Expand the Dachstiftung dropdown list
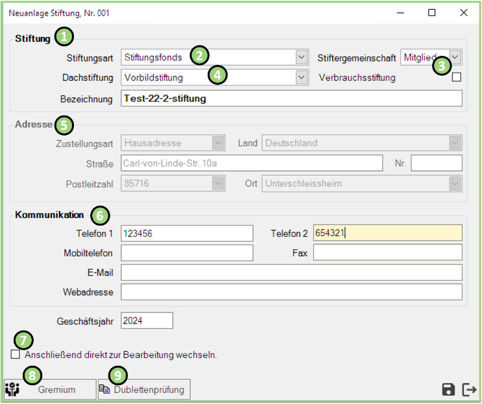 click(x=301, y=78)
